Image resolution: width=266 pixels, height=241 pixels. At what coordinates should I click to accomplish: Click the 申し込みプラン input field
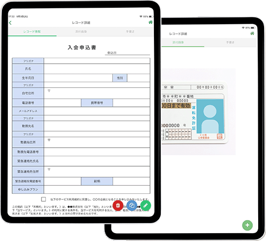pos(97,189)
